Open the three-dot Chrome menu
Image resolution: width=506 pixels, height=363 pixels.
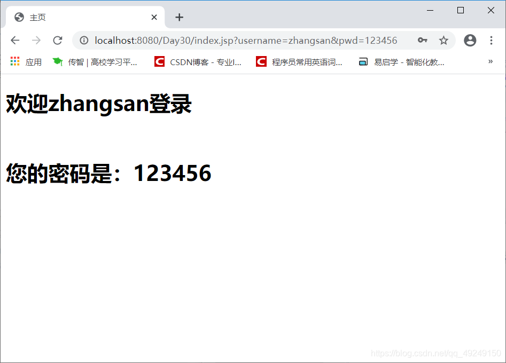[491, 40]
